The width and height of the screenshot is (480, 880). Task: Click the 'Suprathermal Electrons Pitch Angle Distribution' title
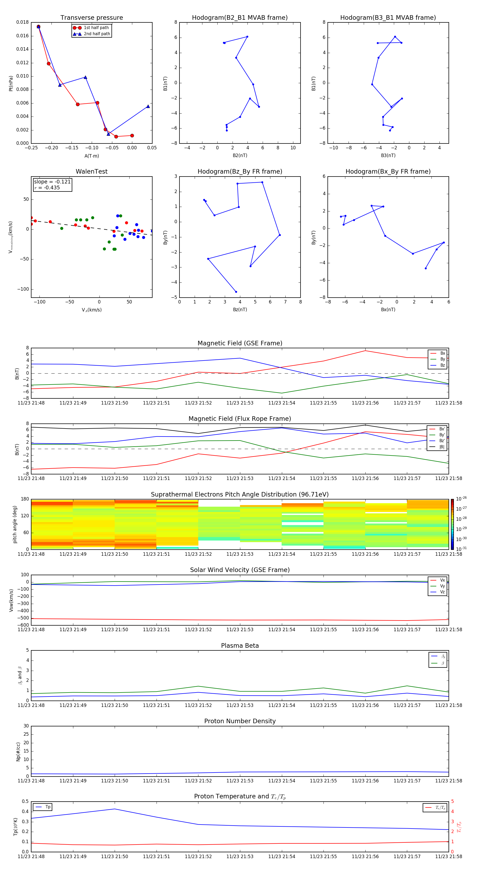tap(239, 494)
